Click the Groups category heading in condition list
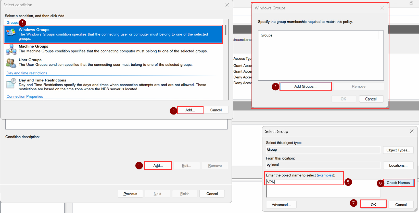This screenshot has width=419, height=213. (x=12, y=23)
